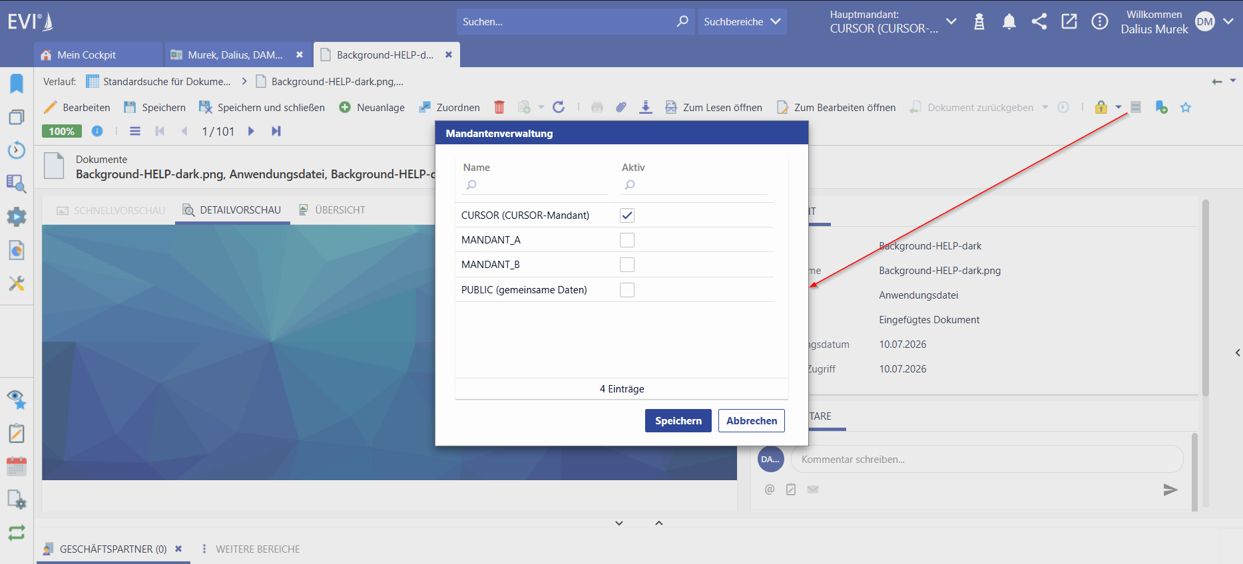The height and width of the screenshot is (564, 1243).
Task: Click the share icon in header
Action: (x=1039, y=21)
